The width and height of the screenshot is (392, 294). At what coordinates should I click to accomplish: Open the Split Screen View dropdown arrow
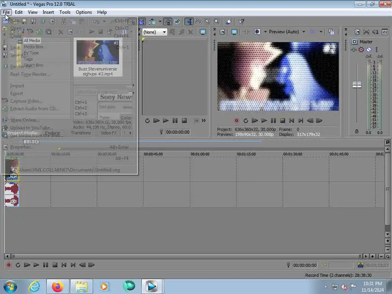coord(265,32)
